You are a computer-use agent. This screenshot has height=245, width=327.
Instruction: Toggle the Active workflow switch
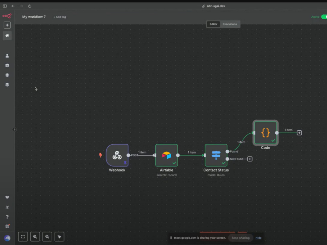(324, 17)
